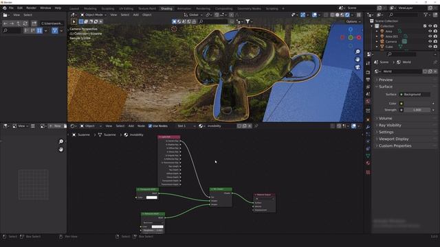Pause viewport render preview
440x247 pixels.
coord(359,15)
